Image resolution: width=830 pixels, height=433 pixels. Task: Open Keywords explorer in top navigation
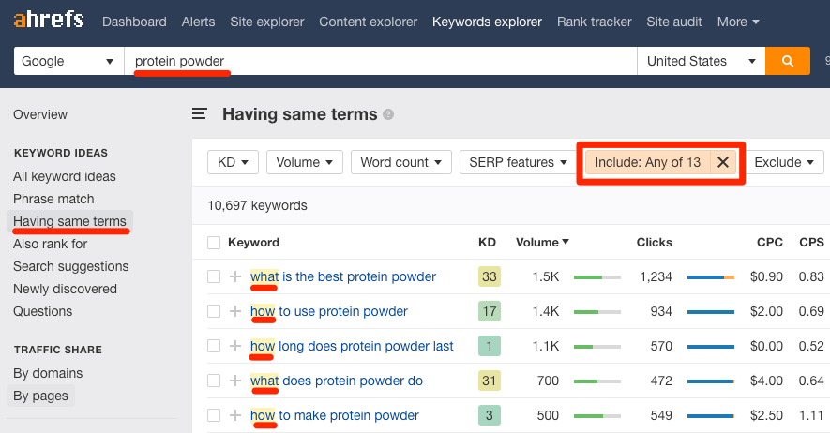click(x=487, y=22)
